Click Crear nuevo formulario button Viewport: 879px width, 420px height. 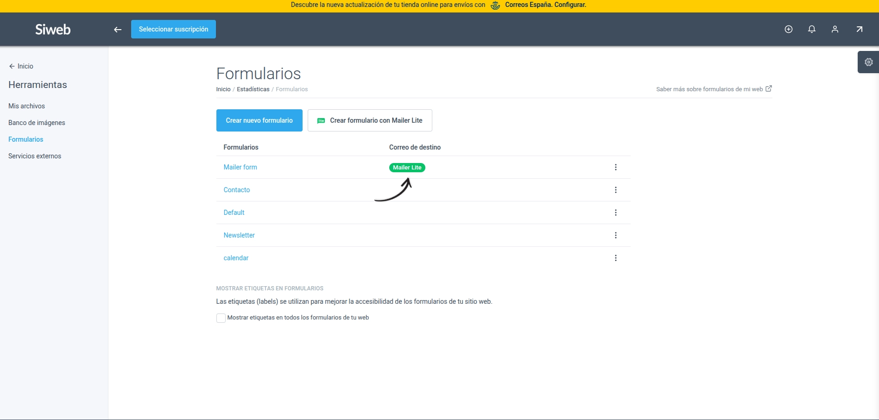coord(259,120)
